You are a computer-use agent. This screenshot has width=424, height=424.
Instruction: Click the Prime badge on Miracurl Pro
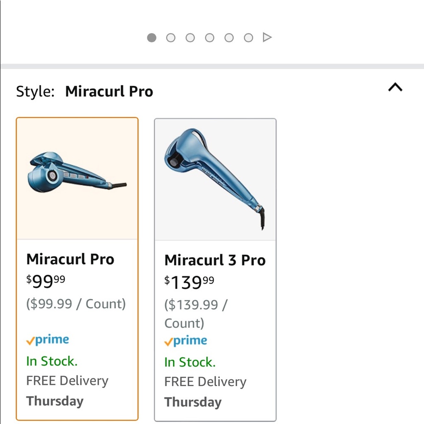coord(47,339)
